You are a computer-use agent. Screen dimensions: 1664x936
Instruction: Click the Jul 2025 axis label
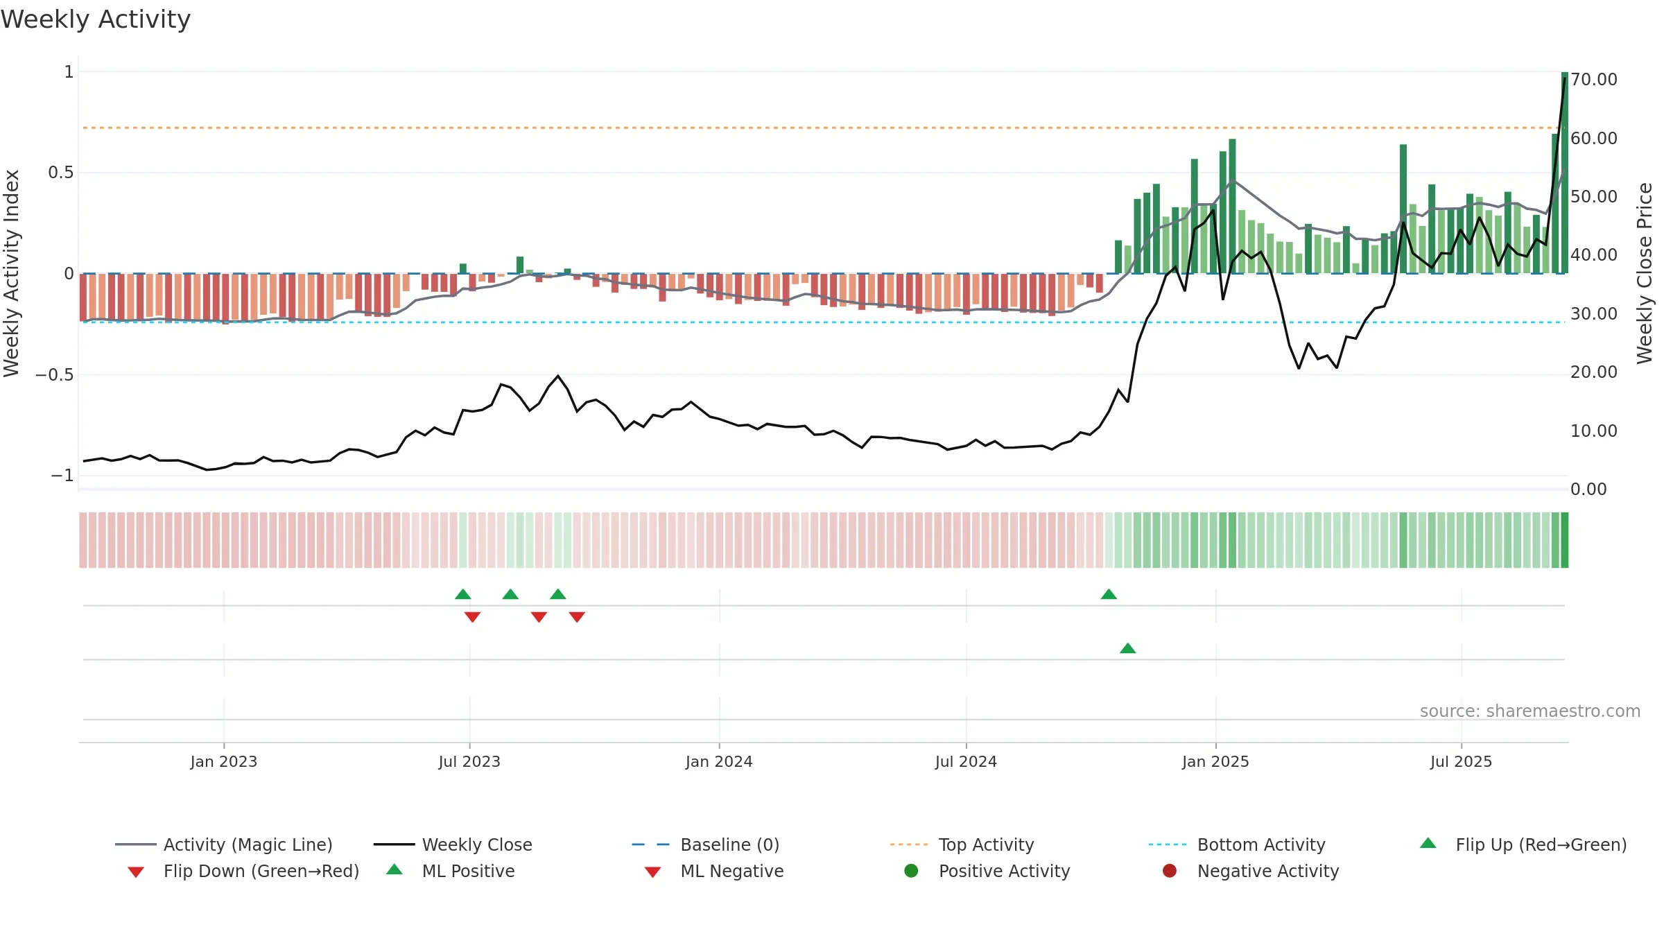(1461, 761)
